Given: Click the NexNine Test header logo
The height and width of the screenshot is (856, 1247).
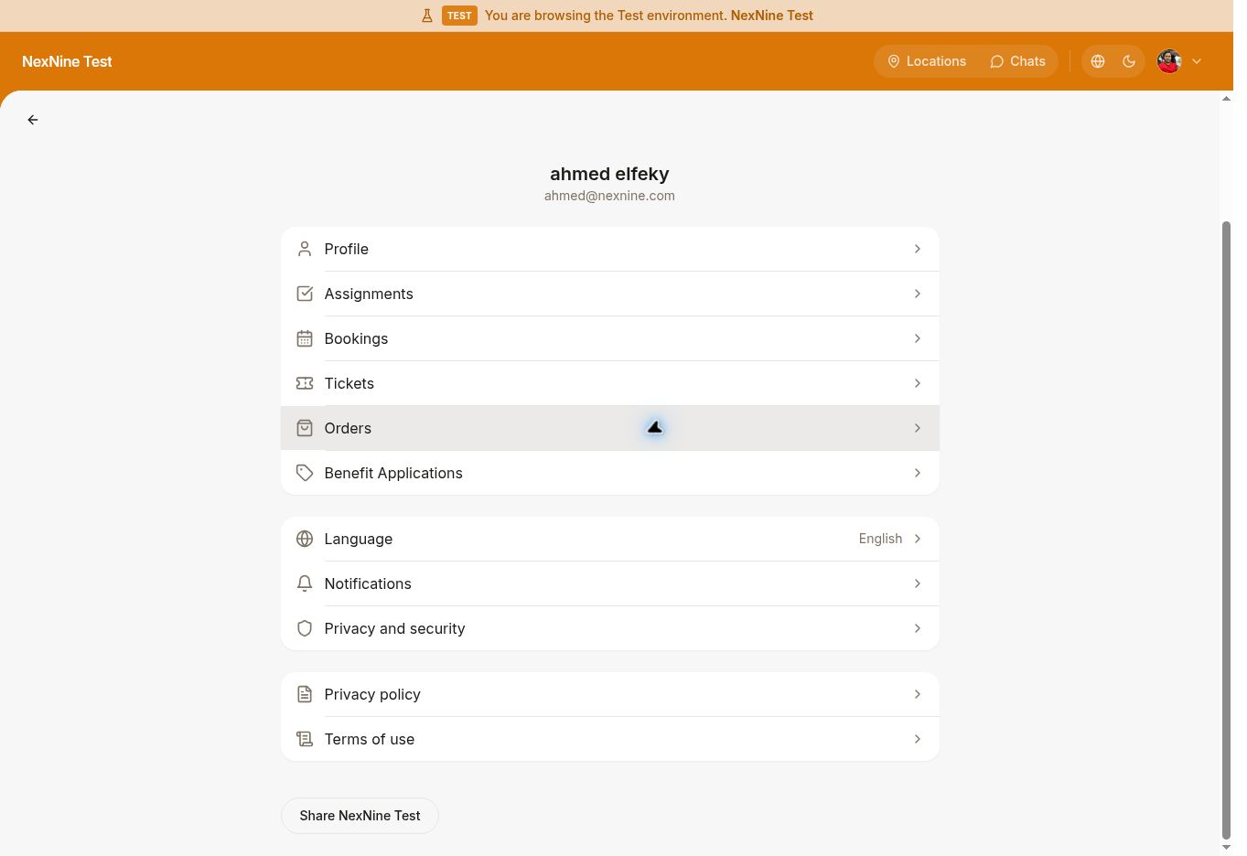Looking at the screenshot, I should click(67, 61).
